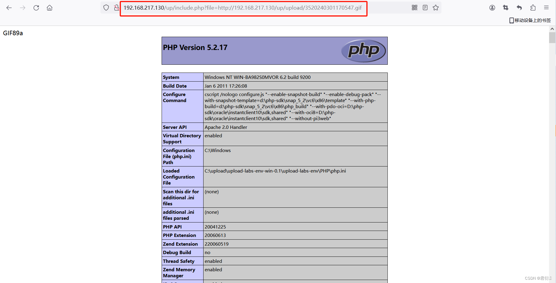Open the browser hamburger menu
The width and height of the screenshot is (556, 283).
[x=546, y=8]
